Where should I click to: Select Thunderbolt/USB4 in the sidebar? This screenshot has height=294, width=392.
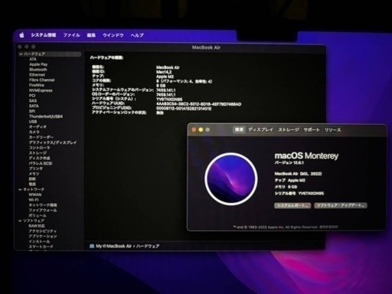(x=46, y=116)
